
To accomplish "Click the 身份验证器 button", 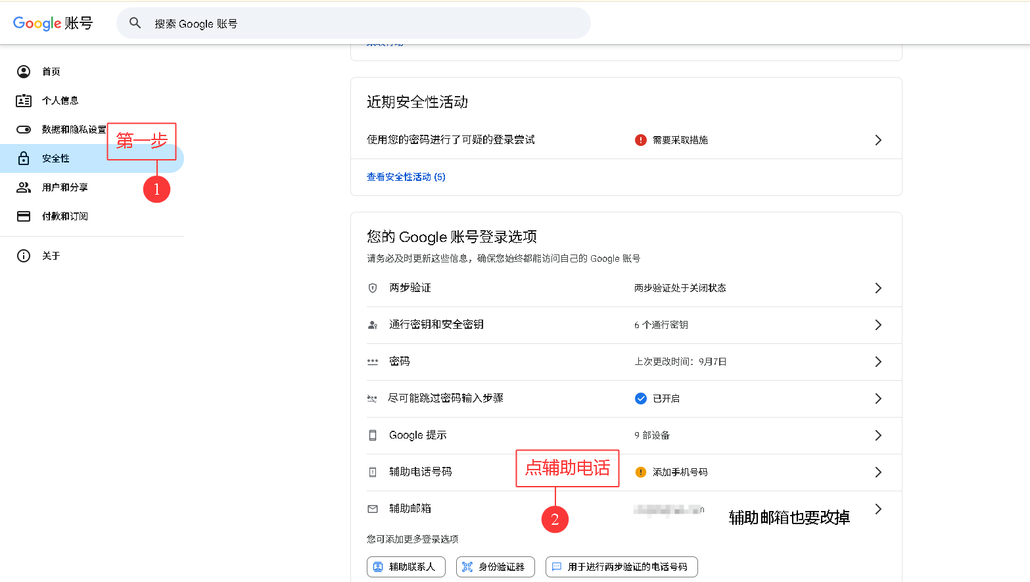I will (496, 567).
